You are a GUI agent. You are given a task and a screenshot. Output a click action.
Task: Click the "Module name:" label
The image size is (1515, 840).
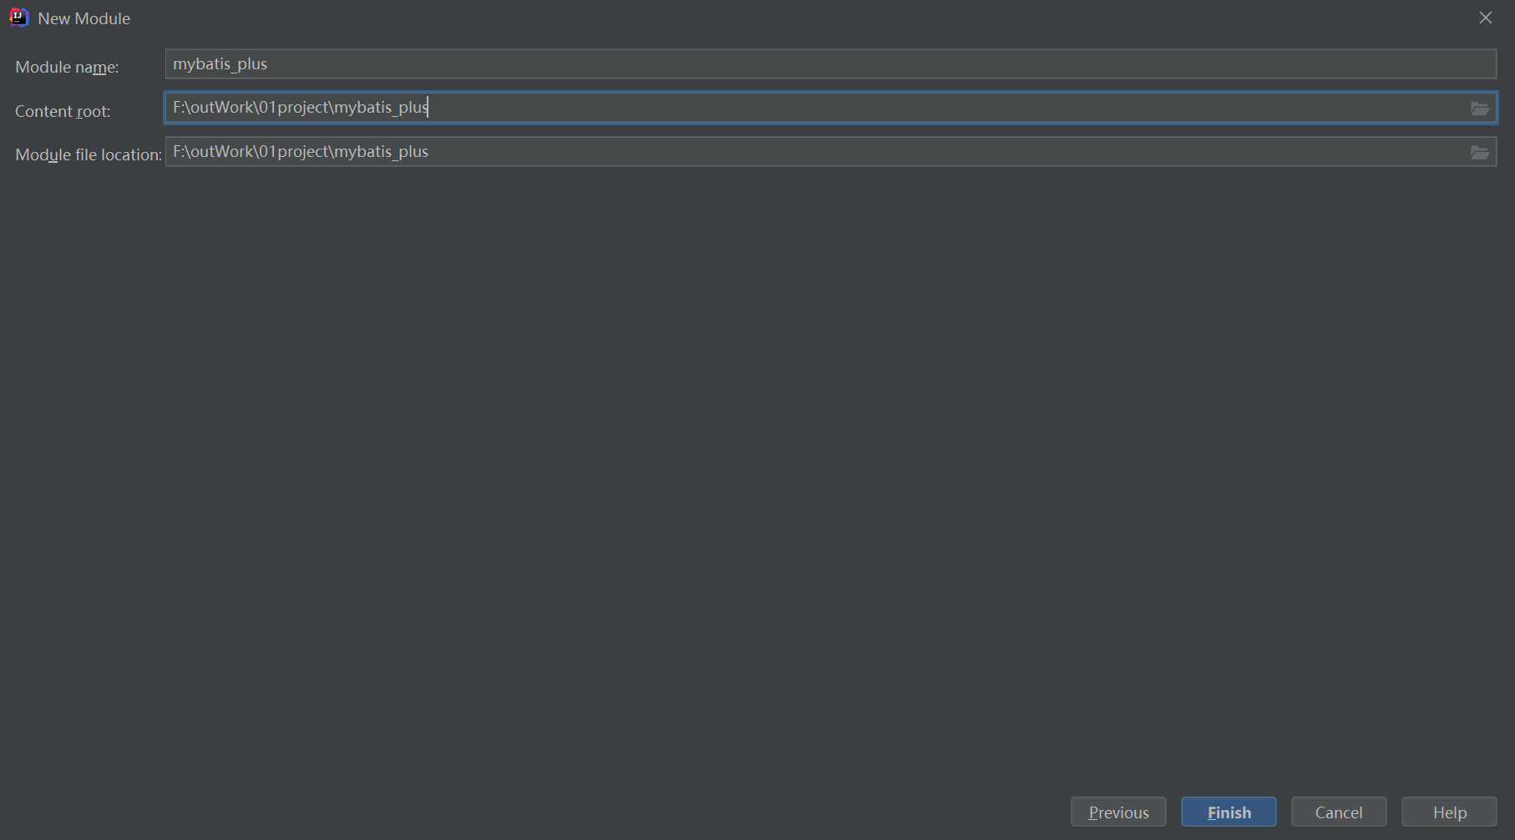pyautogui.click(x=67, y=67)
